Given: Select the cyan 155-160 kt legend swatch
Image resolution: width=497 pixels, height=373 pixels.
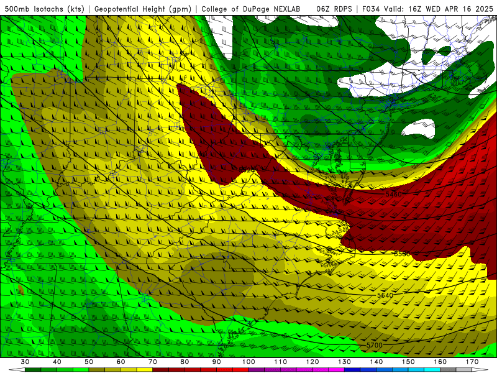Looking at the screenshot, I should (x=432, y=370).
